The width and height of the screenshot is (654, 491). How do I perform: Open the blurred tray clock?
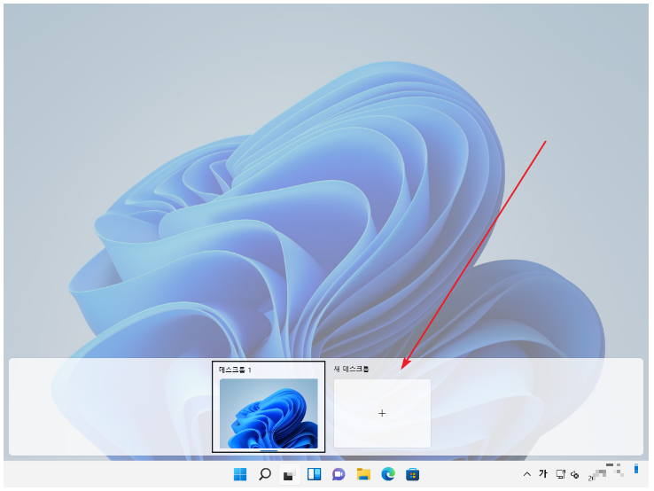[x=606, y=472]
